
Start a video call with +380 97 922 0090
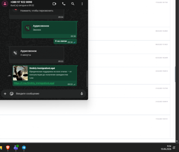click(x=54, y=4)
